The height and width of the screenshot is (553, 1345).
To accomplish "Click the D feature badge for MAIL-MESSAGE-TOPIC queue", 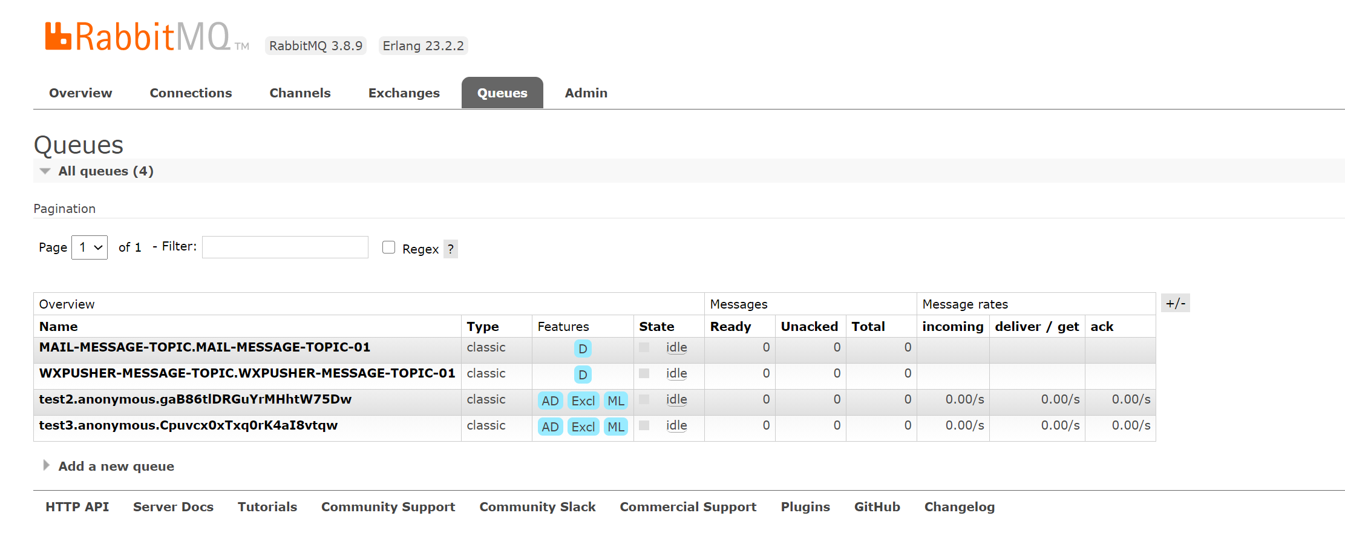I will click(x=582, y=348).
